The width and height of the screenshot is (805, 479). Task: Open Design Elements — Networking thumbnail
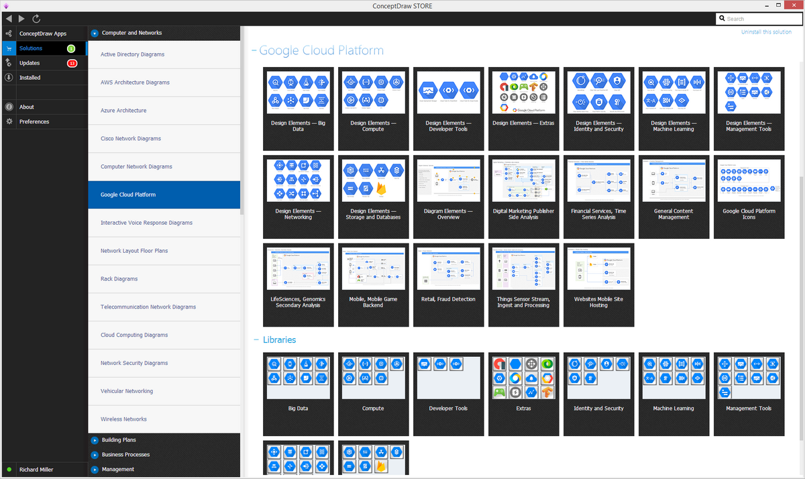tap(299, 197)
